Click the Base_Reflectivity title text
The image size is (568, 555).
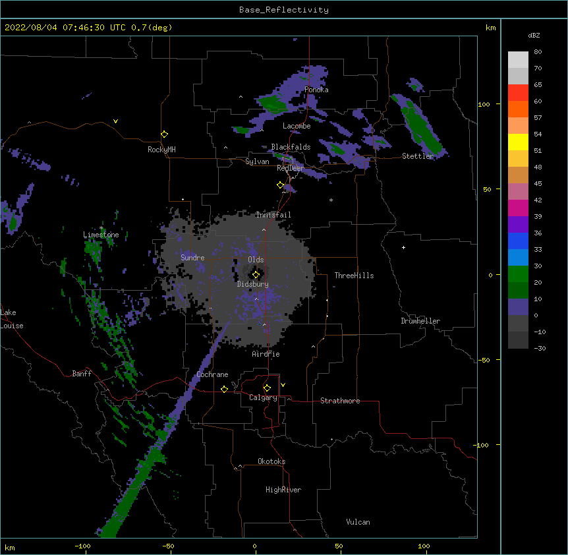pos(284,10)
